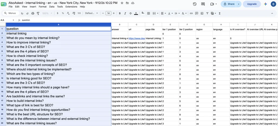
Task: Open the text rotation dropdown
Action: pos(184,13)
